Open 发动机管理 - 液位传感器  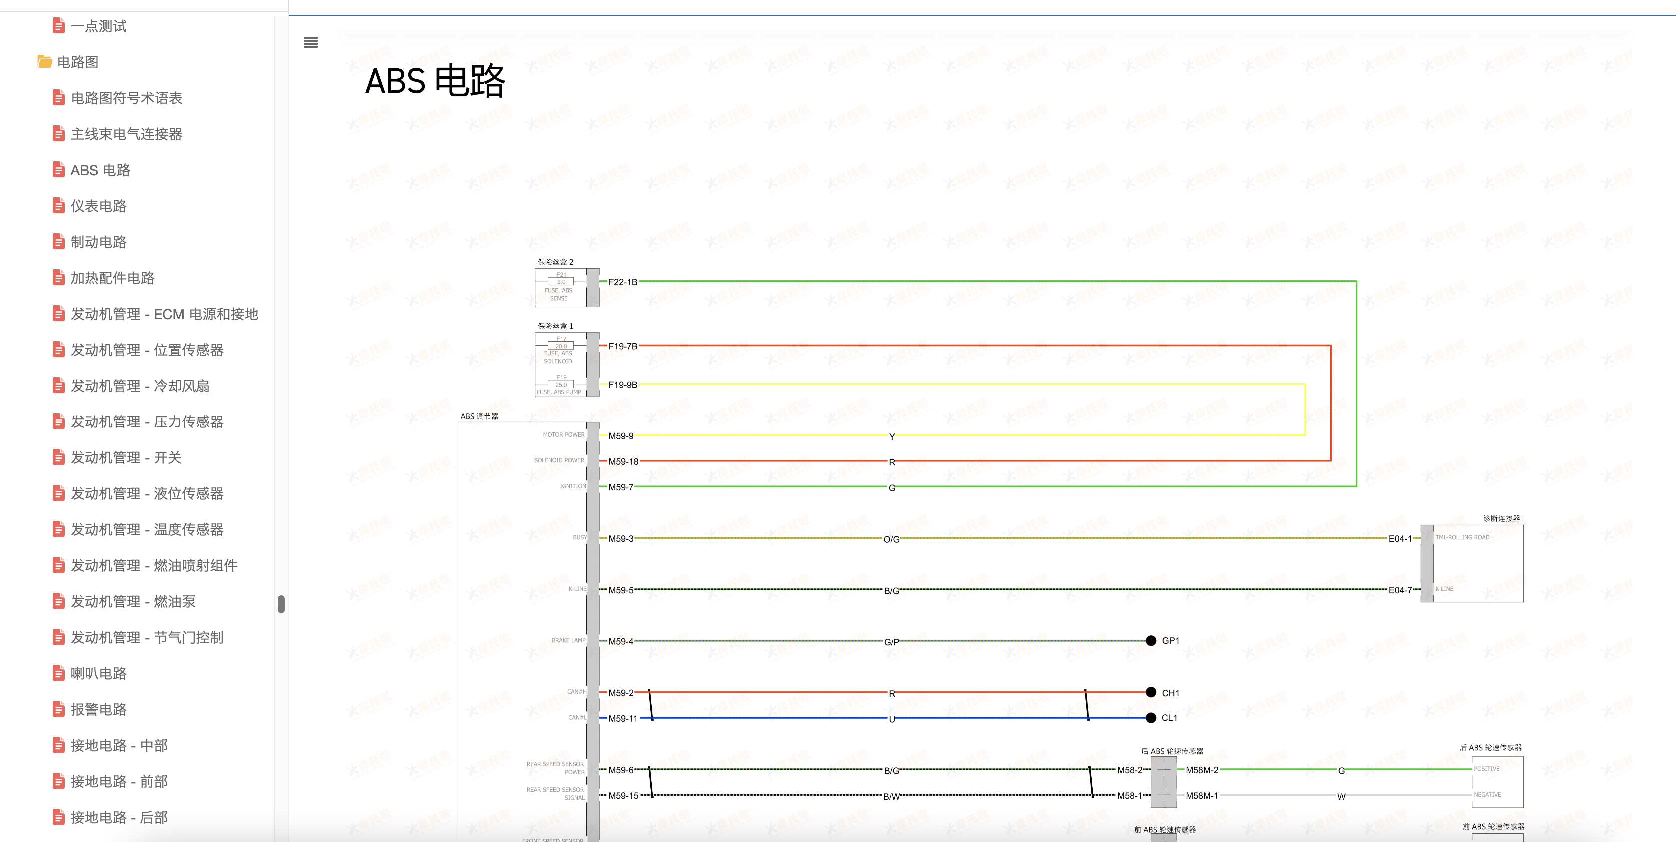point(147,493)
